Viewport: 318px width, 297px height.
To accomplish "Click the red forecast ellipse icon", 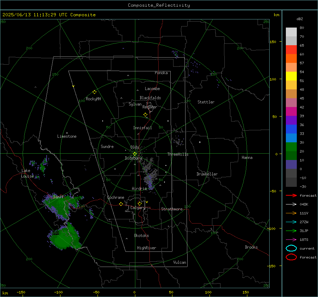I will (x=291, y=257).
